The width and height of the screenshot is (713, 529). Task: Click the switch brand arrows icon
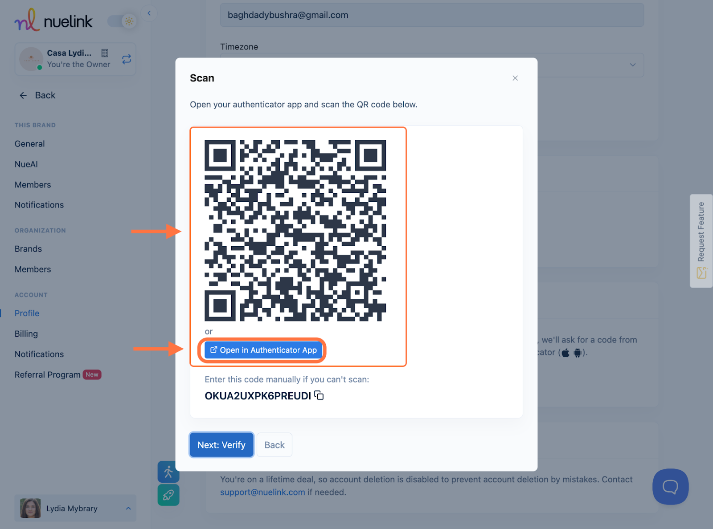(127, 59)
